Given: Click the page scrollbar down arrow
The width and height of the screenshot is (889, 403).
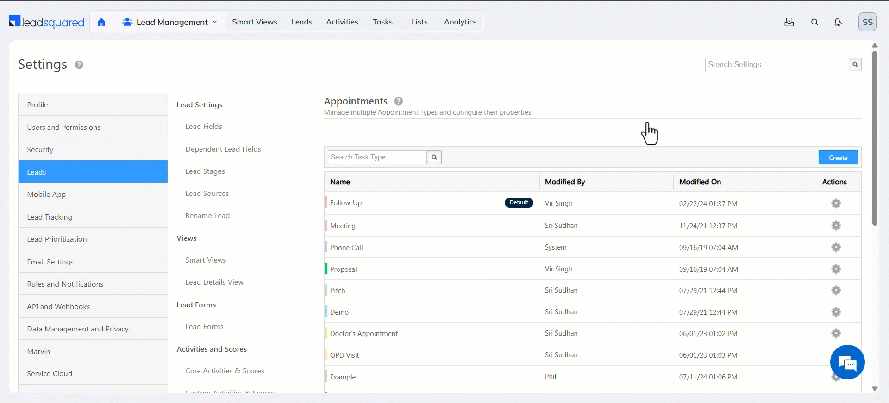Looking at the screenshot, I should 875,389.
